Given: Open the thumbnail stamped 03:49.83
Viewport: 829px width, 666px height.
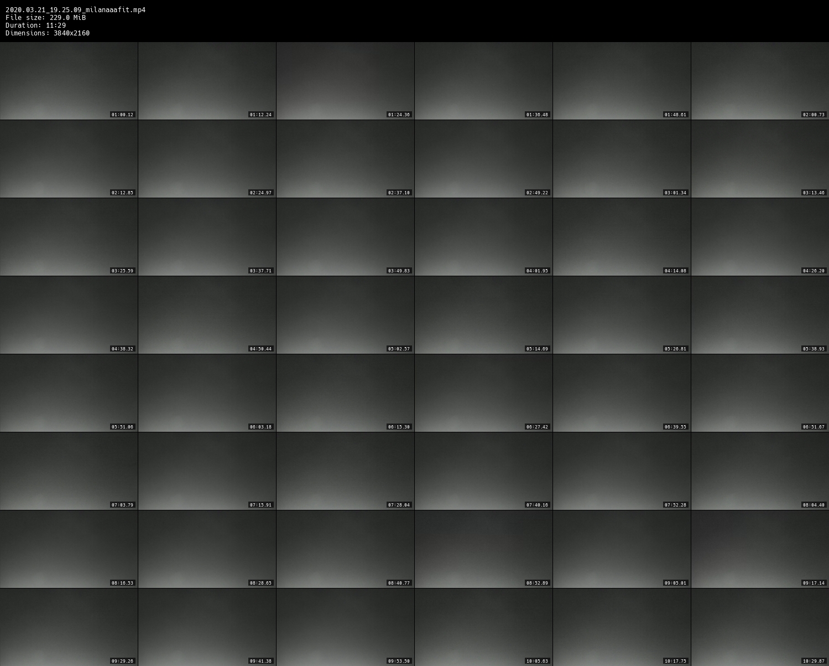Looking at the screenshot, I should click(345, 237).
